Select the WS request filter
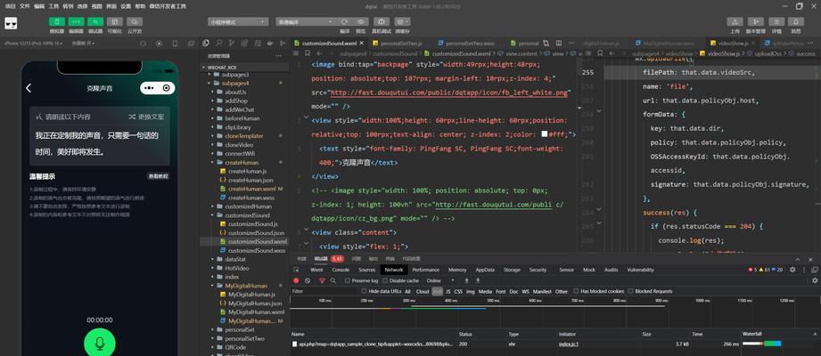Screen dimensions: 821x356 click(525, 291)
